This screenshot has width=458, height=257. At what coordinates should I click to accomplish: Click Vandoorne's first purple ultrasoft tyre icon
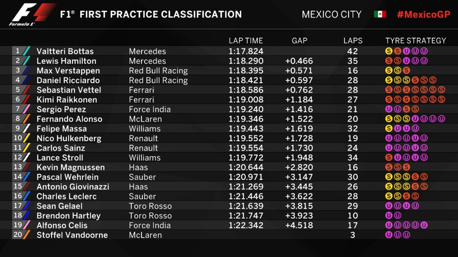389,235
